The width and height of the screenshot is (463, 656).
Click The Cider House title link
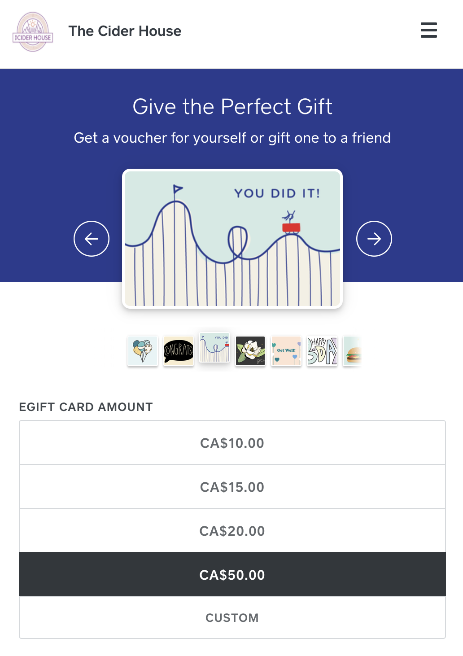pos(125,31)
